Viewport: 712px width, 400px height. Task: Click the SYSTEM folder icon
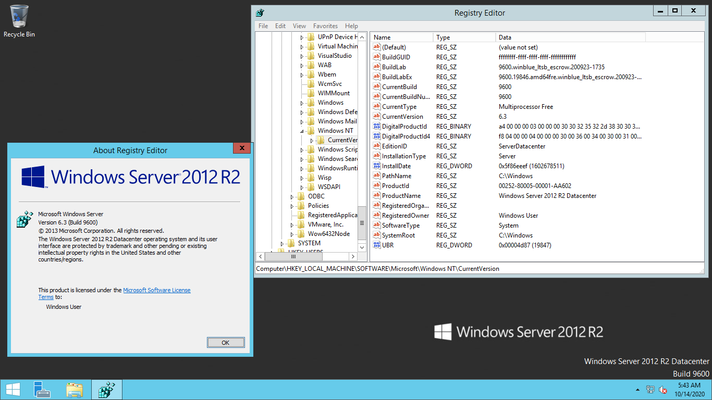coord(291,243)
